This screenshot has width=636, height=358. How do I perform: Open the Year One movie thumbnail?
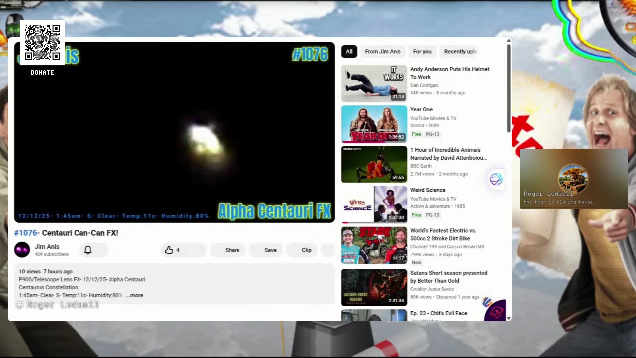tap(374, 124)
